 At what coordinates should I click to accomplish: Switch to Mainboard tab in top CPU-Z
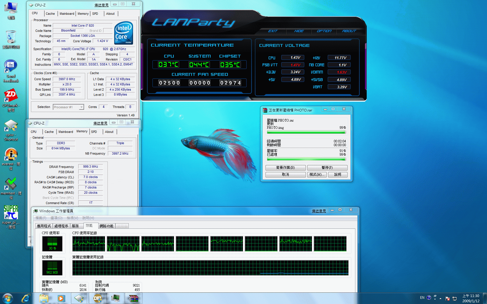67,14
